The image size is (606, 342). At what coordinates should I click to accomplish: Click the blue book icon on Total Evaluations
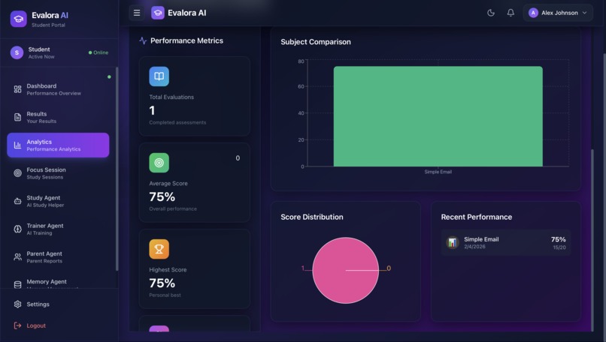[159, 76]
